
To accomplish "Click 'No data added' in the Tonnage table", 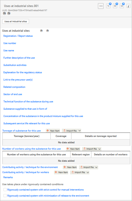I will pos(66,142).
